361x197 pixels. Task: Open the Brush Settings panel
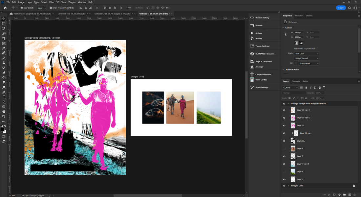(x=262, y=87)
